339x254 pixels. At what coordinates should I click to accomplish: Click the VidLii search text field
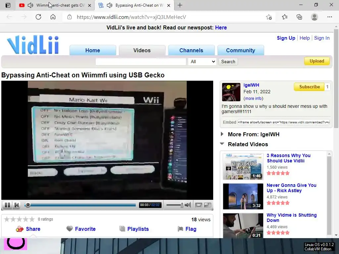point(141,62)
